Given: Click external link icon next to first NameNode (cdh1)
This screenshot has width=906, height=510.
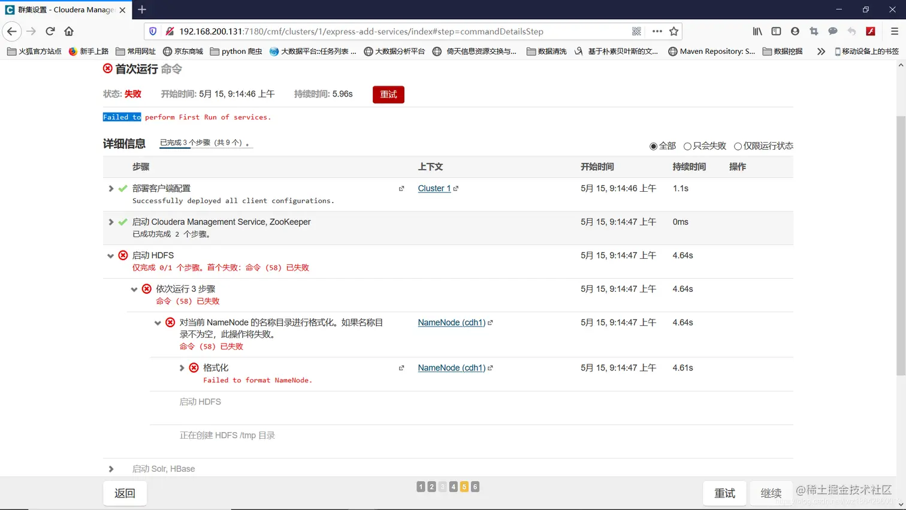Looking at the screenshot, I should pyautogui.click(x=490, y=322).
